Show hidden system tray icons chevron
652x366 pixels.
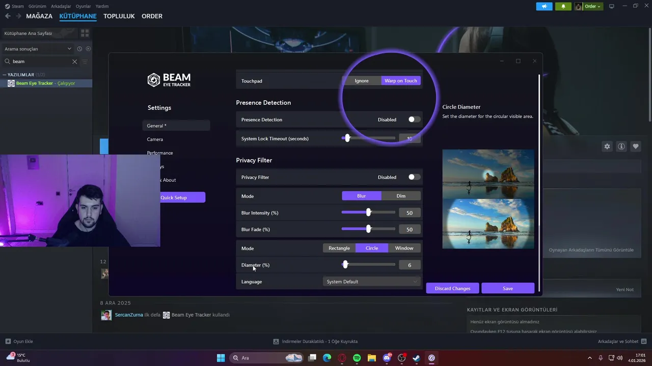pyautogui.click(x=590, y=358)
